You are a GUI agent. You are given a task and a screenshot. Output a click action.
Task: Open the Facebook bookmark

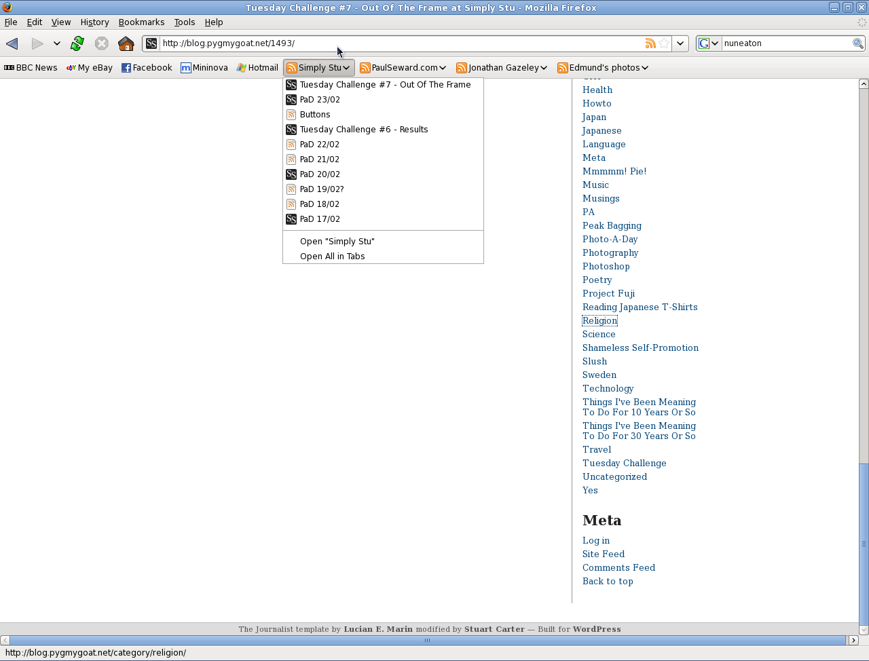pyautogui.click(x=147, y=68)
